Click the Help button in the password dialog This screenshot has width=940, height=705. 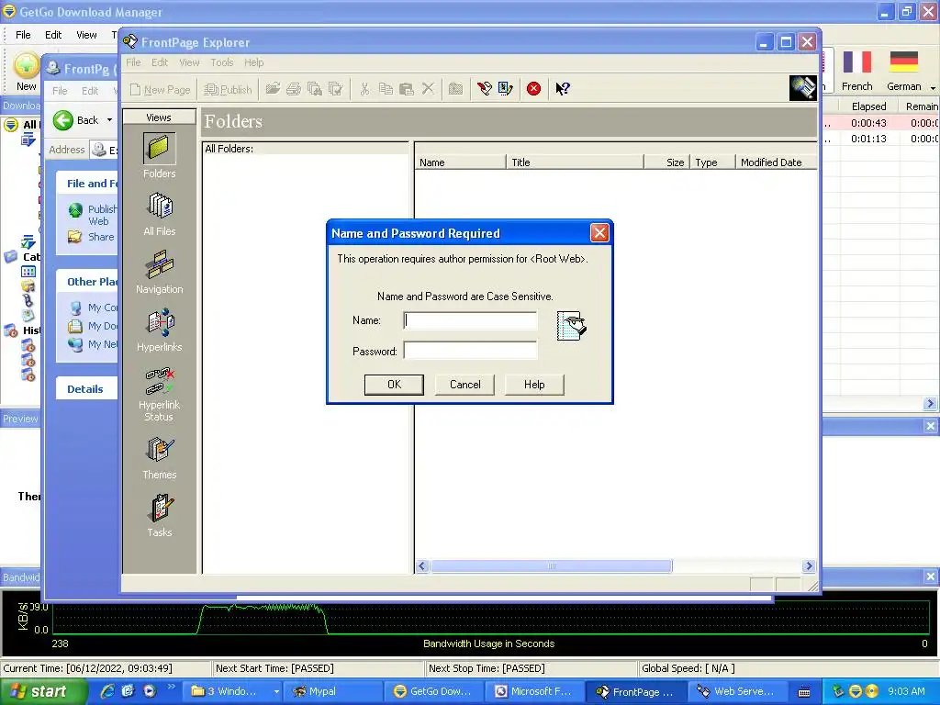(534, 385)
